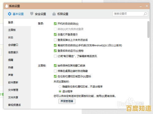Screen dimensions: 153x114
Task: Select 隐藏到任务栏通知区域 radio option
Action: pos(60,87)
